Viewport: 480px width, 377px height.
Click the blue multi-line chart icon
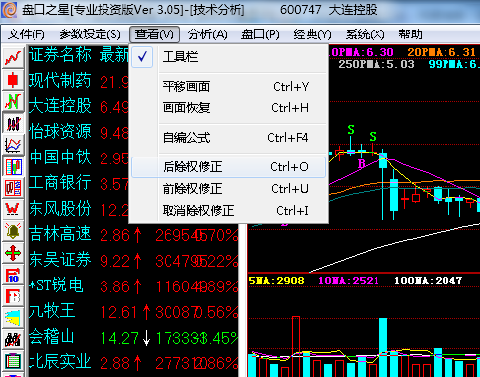(13, 145)
